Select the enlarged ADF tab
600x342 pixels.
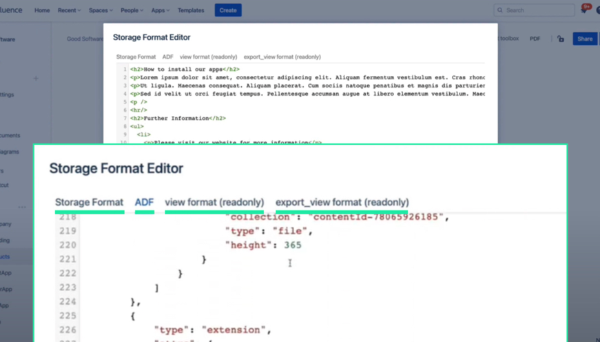pos(144,202)
